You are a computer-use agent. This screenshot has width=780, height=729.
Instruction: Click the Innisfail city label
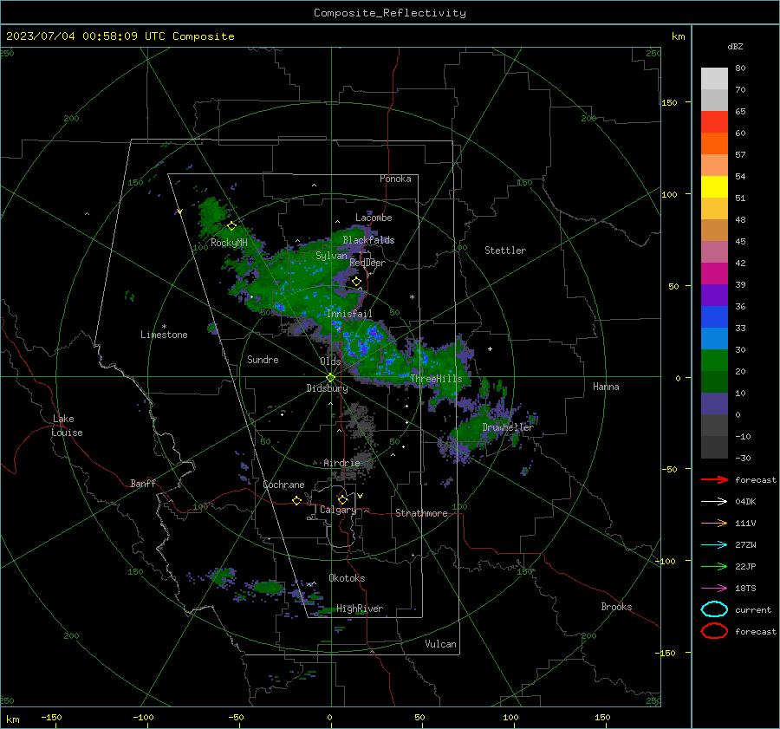349,314
